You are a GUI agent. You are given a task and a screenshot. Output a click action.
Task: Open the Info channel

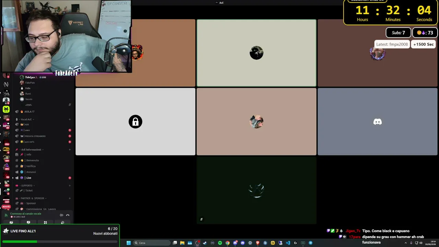[43, 154]
